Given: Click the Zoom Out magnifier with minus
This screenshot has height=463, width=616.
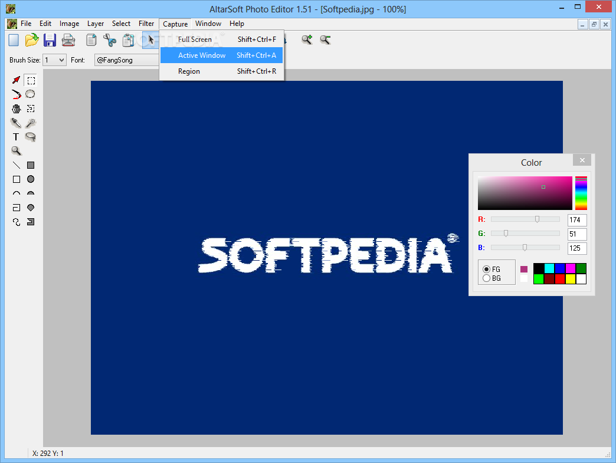Looking at the screenshot, I should tap(325, 40).
